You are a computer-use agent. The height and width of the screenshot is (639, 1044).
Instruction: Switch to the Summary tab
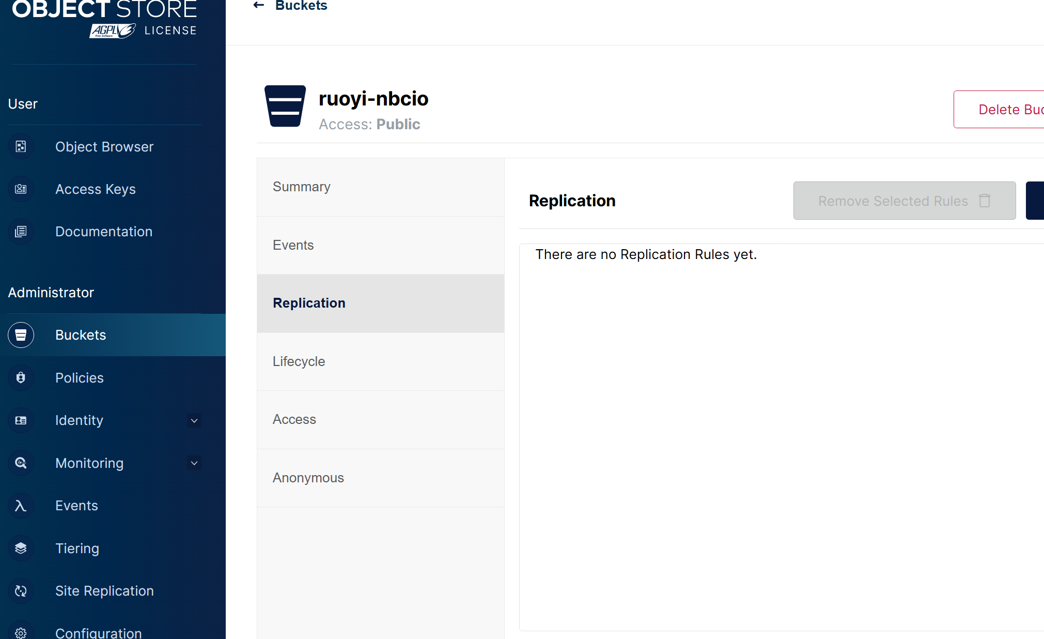pyautogui.click(x=302, y=187)
